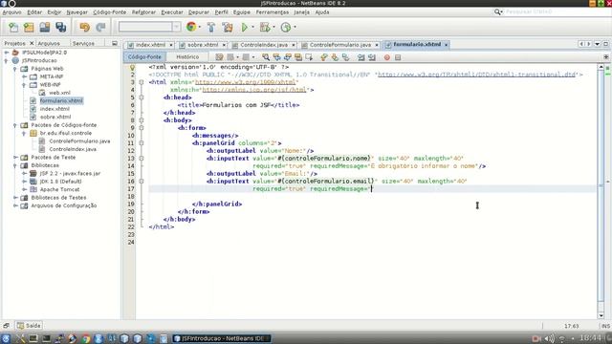This screenshot has height=344, width=612.
Task: Run the project with green play icon
Action: click(x=245, y=28)
